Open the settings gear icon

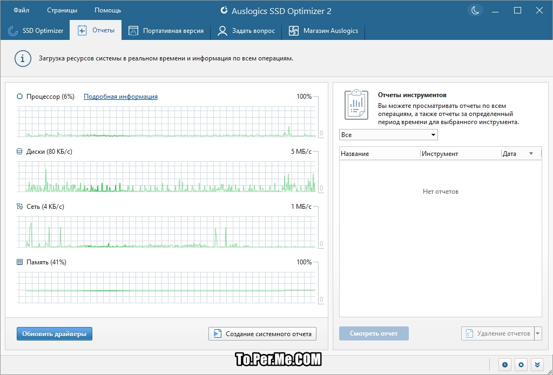(x=521, y=365)
